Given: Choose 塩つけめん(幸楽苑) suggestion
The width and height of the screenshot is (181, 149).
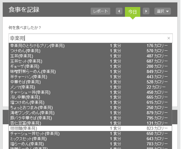Looking at the screenshot, I should tap(90, 102).
